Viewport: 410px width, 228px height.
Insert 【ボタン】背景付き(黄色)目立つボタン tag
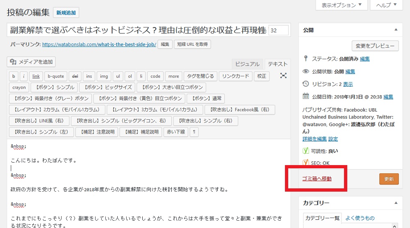[139, 98]
